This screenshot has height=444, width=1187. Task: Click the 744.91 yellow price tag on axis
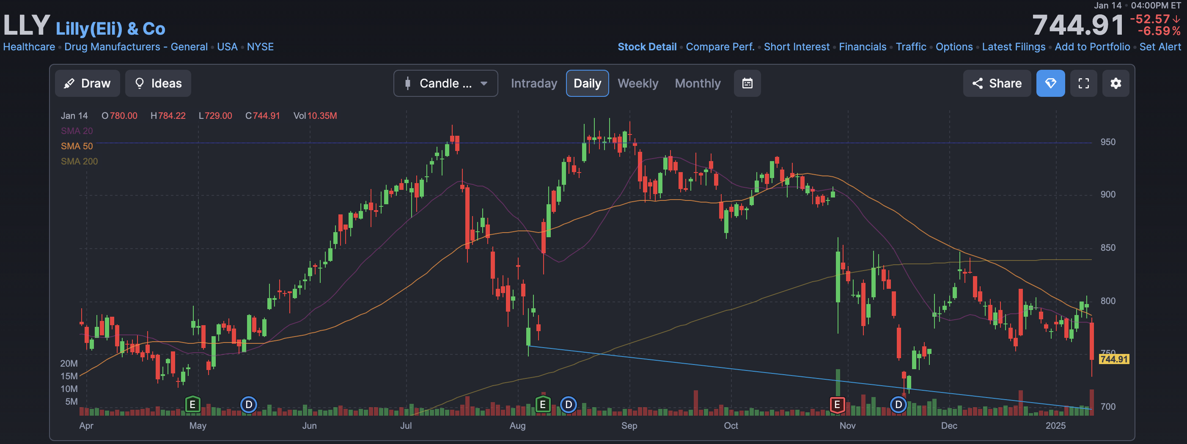click(x=1114, y=359)
